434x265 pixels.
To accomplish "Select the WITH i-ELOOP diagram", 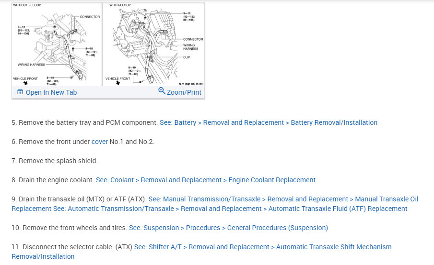I will tap(153, 44).
